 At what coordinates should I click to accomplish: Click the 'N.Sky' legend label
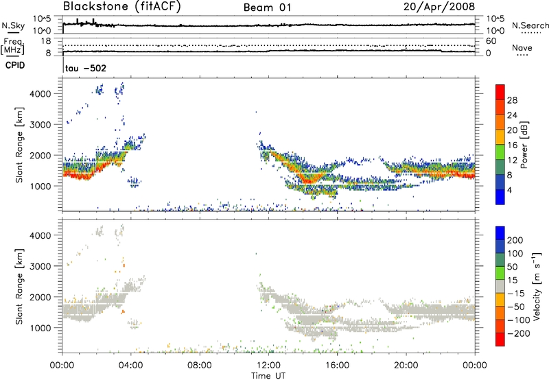(13, 25)
